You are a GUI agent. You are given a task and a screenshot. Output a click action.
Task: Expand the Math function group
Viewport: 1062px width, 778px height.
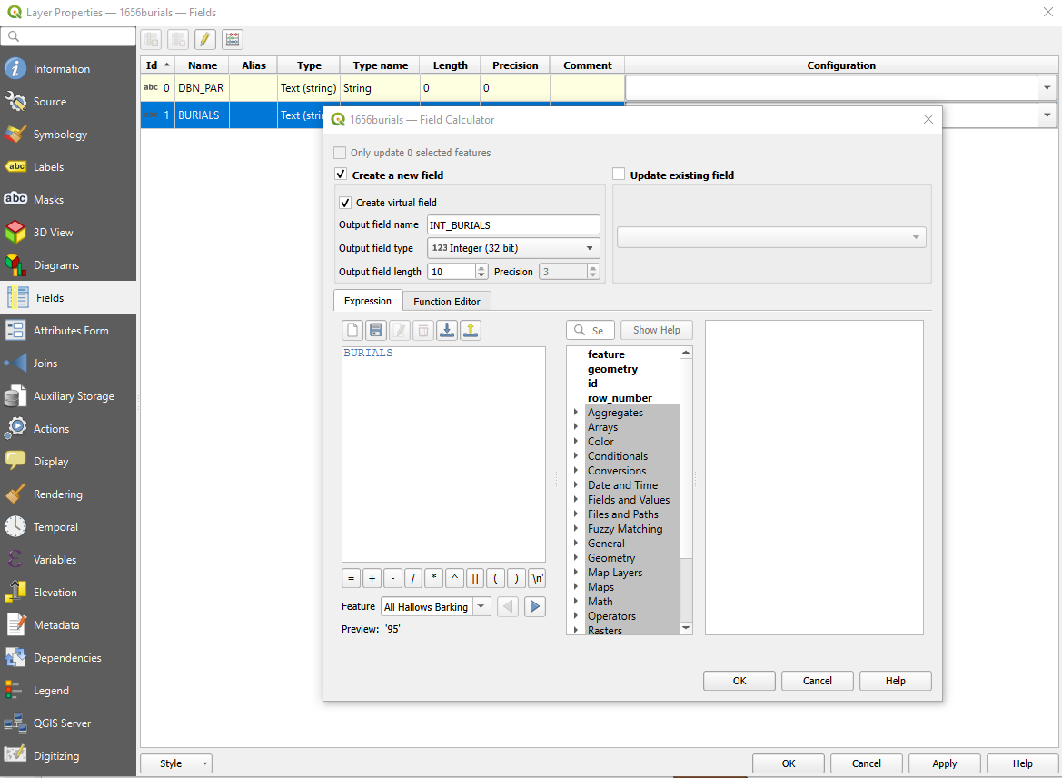click(575, 601)
